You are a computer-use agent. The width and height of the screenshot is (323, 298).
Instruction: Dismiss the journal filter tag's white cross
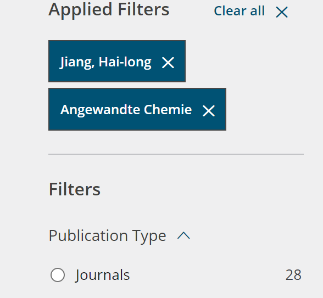(x=209, y=111)
